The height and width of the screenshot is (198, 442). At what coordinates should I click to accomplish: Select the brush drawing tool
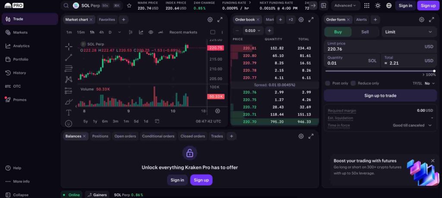(69, 101)
